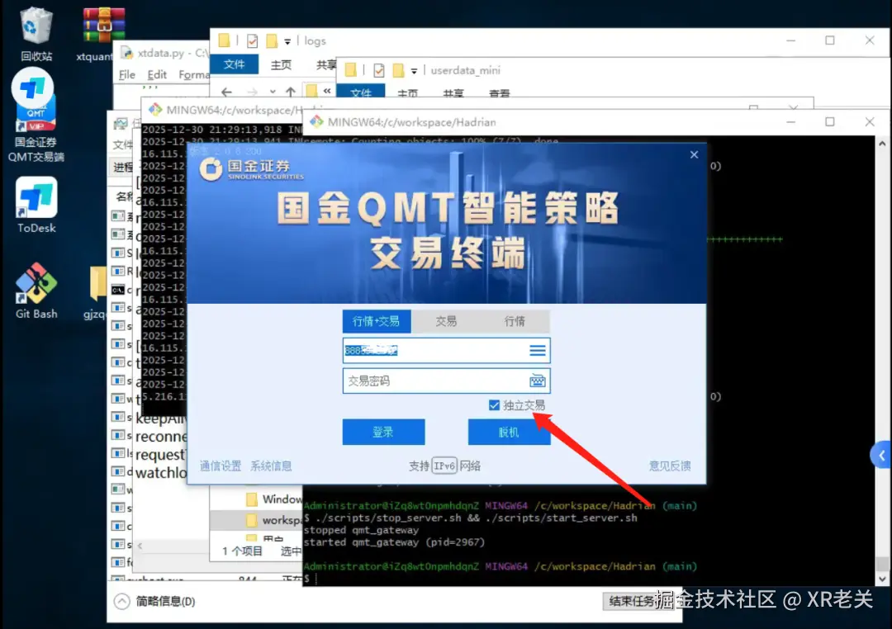Open 文件 tab in logs Explorer window
This screenshot has height=629, width=892.
(234, 65)
